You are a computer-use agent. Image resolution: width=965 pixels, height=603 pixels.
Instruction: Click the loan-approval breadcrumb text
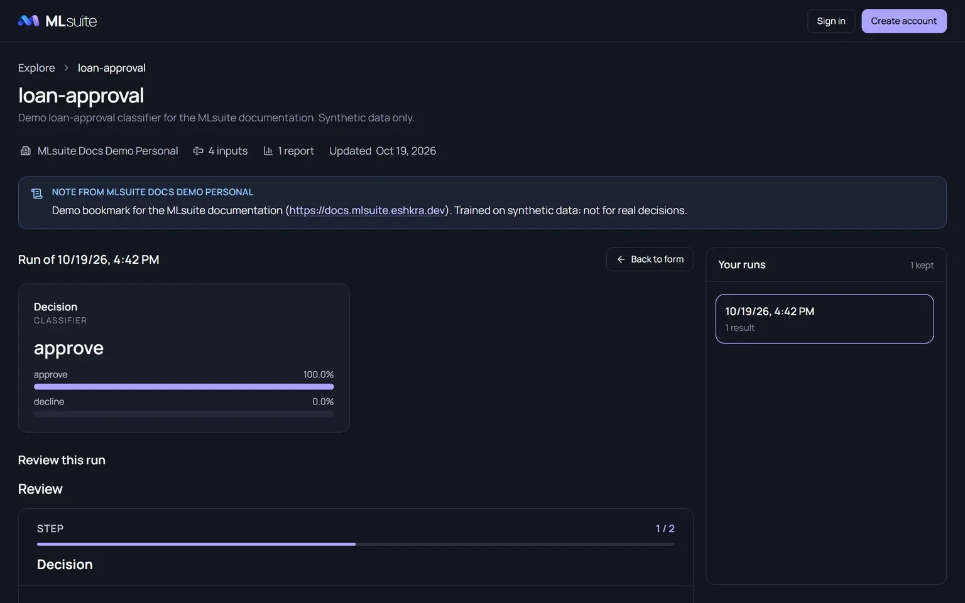[112, 68]
